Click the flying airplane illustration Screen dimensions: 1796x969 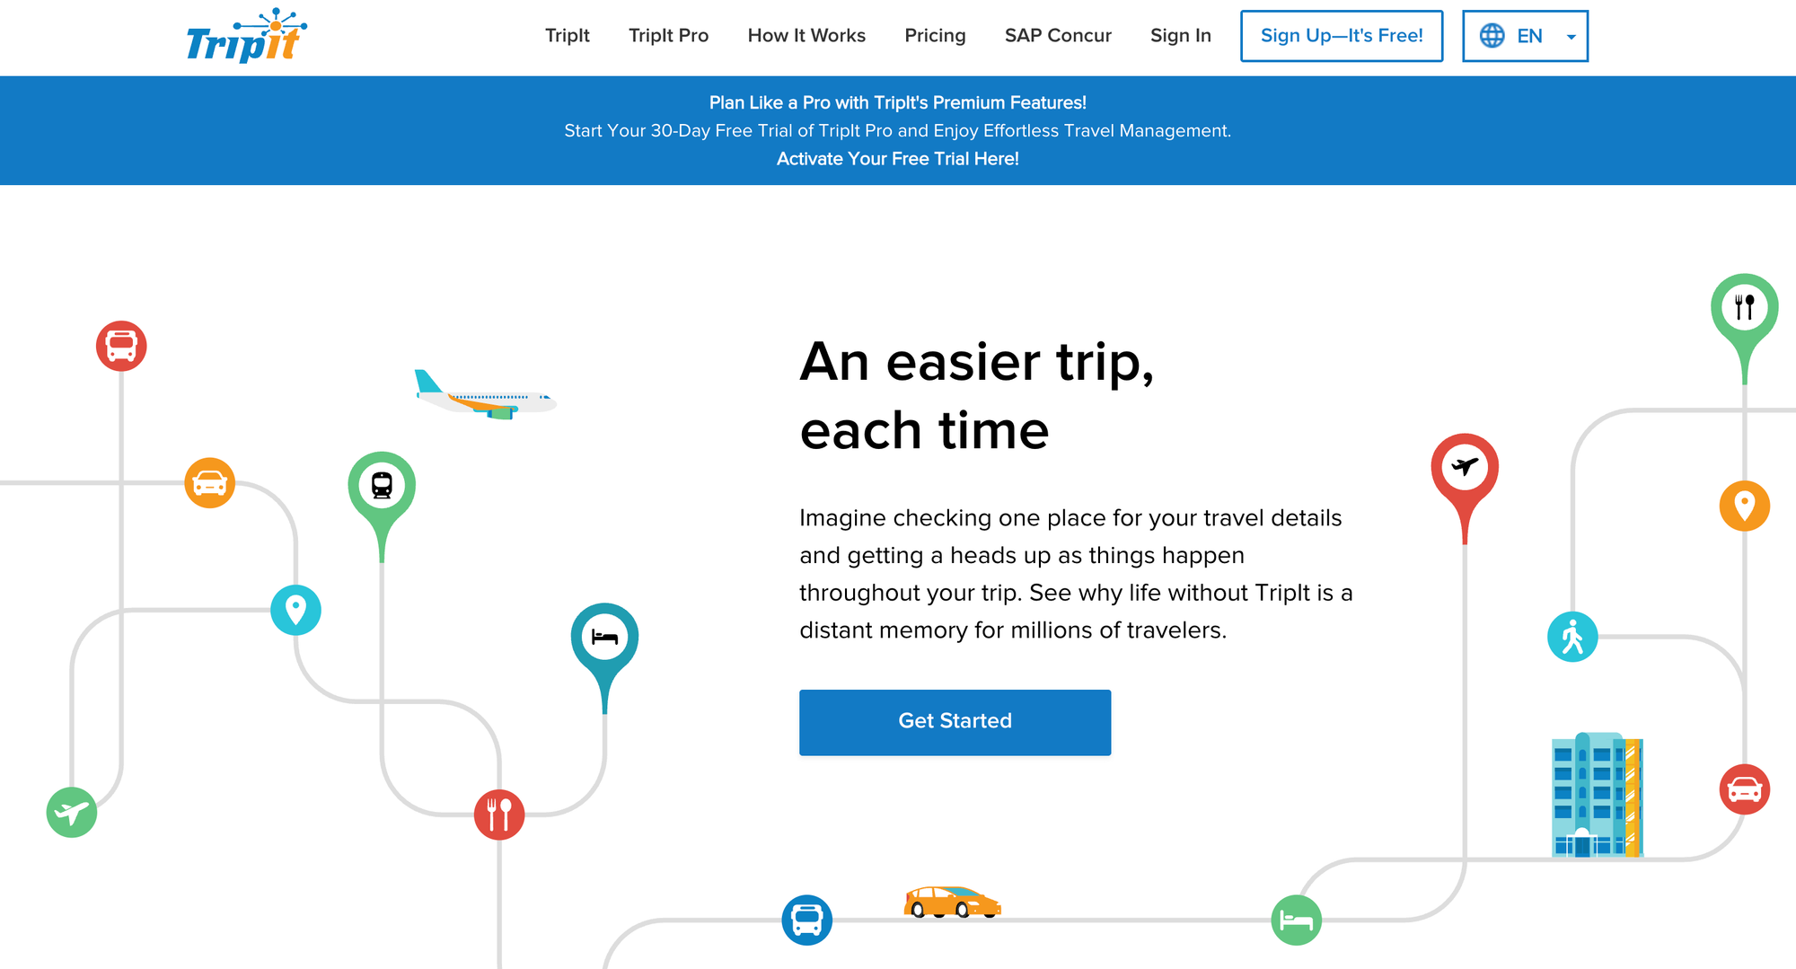tap(486, 397)
